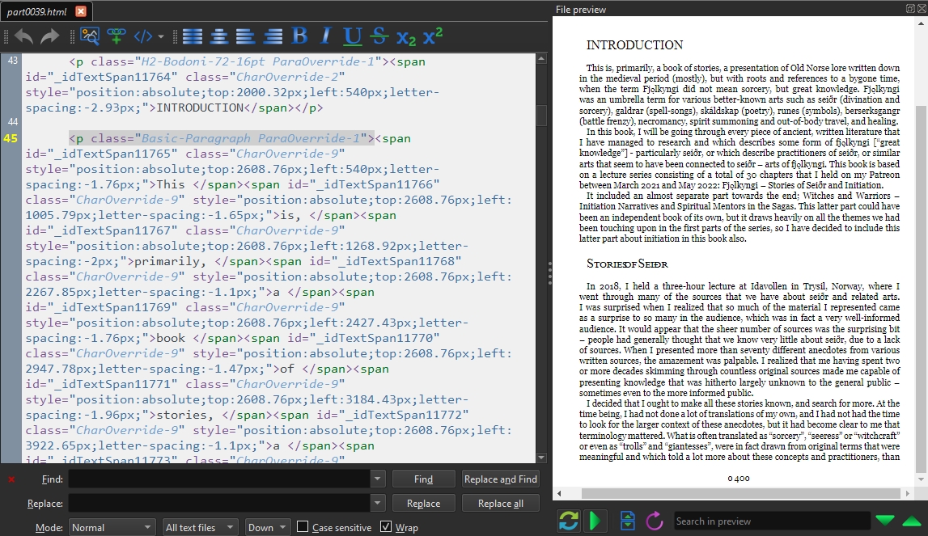Screen dimensions: 928x536
Task: Click line number 45 in the gutter
Action: click(11, 138)
